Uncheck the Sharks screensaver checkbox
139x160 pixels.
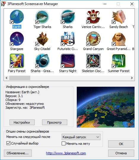pyautogui.click(x=63, y=22)
